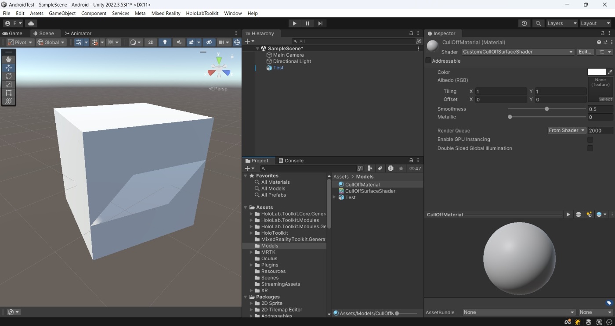This screenshot has height=326, width=615.
Task: Open the Layers dropdown
Action: point(561,23)
